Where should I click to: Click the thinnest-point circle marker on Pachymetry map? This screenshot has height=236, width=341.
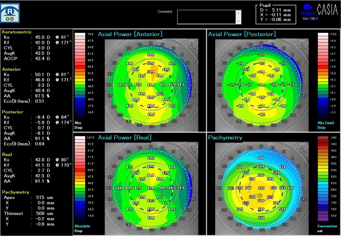pos(260,196)
